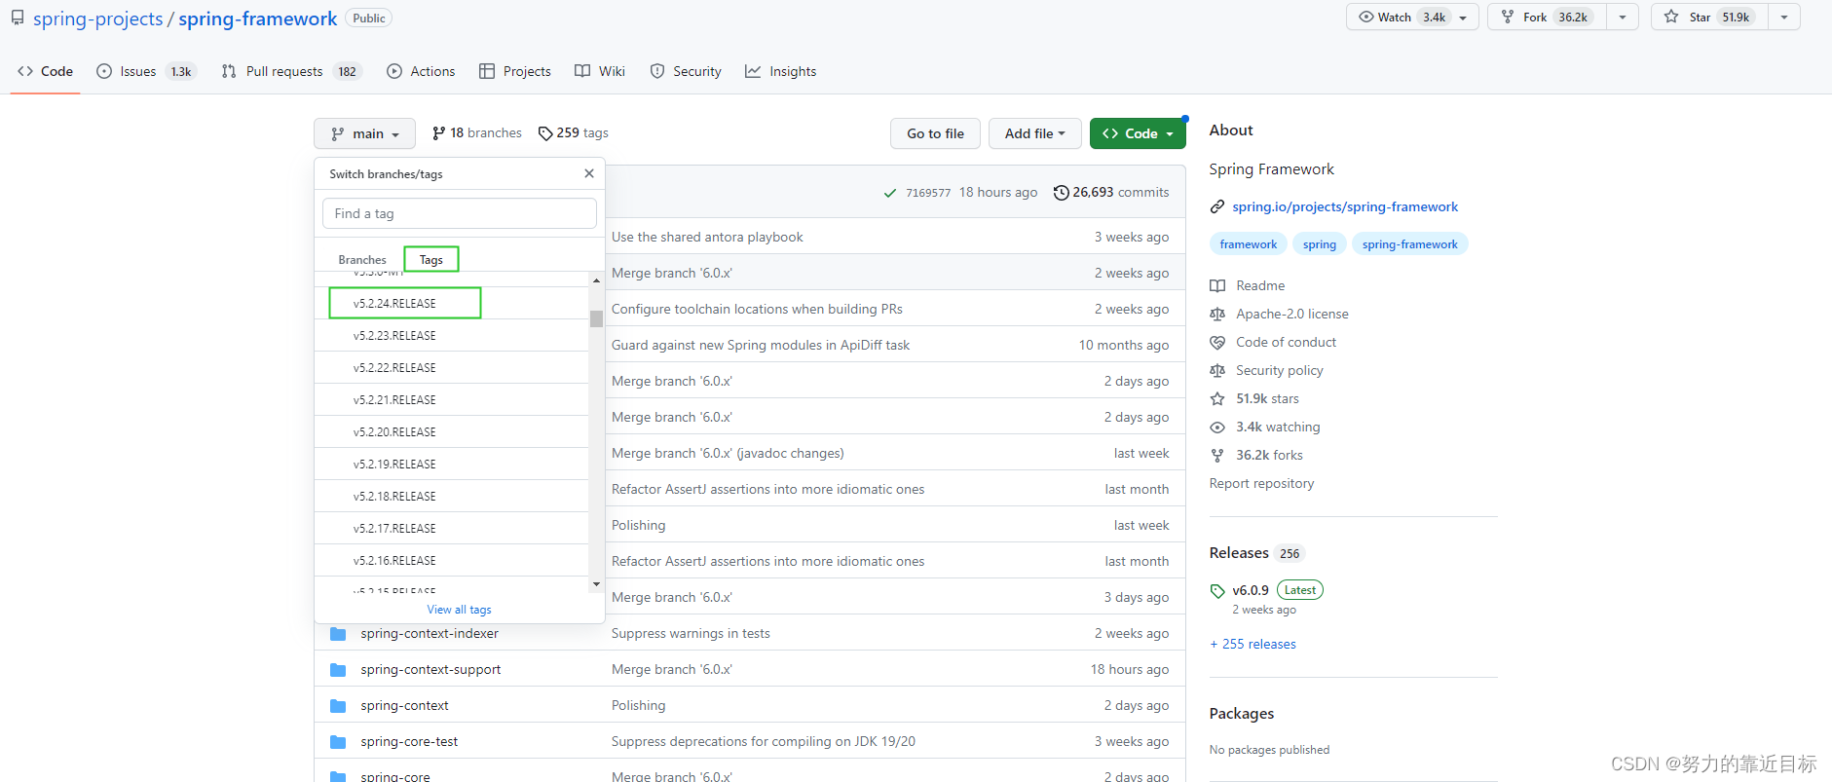Open the Projects tab

point(515,71)
